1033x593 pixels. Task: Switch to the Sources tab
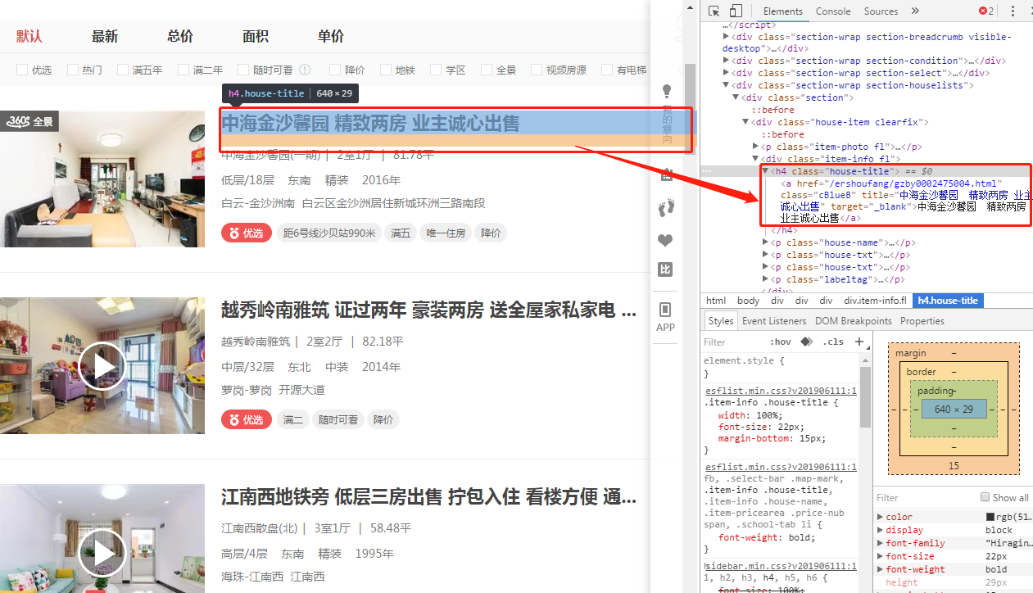(881, 11)
